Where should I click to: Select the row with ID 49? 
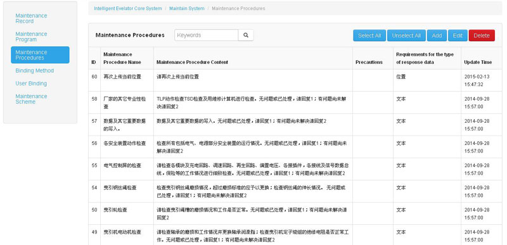point(295,235)
